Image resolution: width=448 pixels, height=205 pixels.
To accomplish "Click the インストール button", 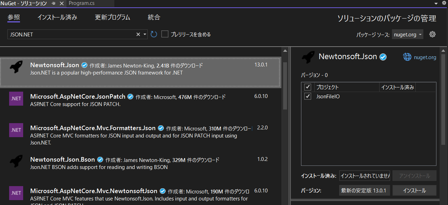I will 414,190.
